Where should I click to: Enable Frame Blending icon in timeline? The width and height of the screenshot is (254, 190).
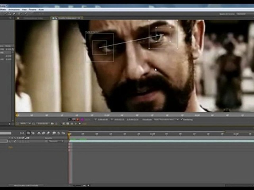coord(44,133)
